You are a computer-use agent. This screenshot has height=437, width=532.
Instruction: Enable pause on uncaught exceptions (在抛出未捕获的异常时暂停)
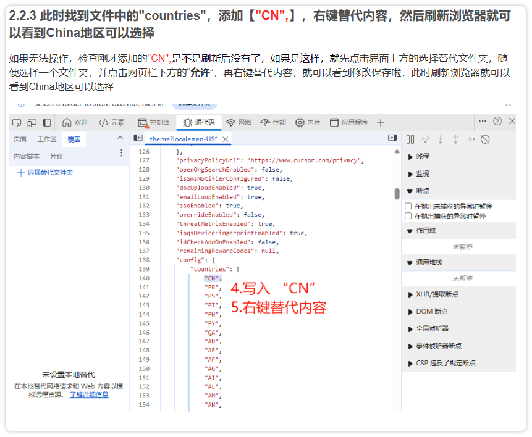(408, 206)
